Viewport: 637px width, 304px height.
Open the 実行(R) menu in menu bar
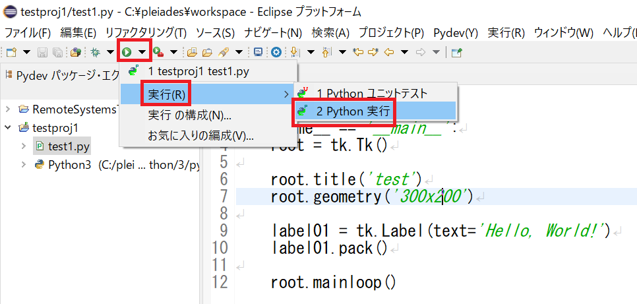pos(506,32)
